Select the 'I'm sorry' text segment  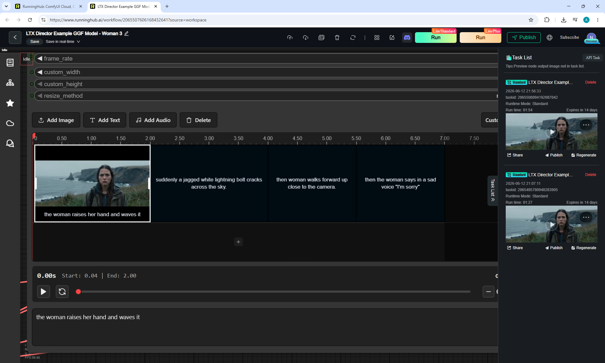pyautogui.click(x=400, y=184)
